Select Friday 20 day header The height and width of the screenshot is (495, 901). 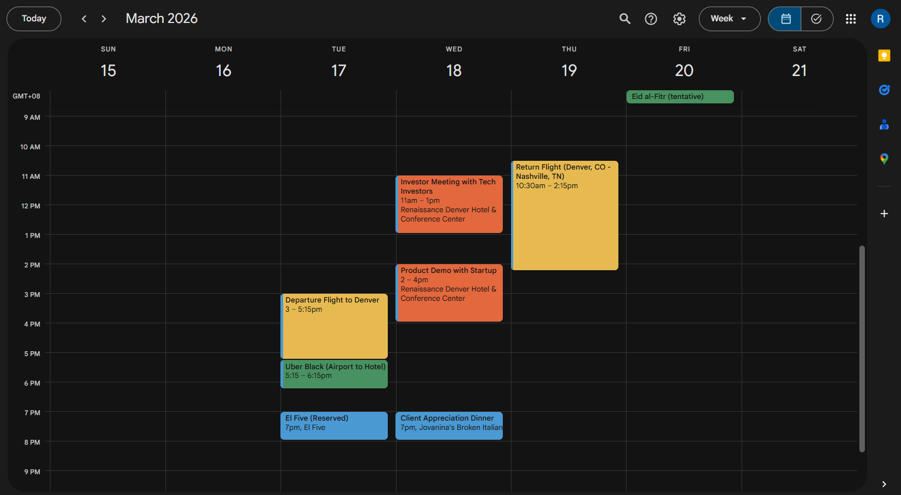pos(684,70)
